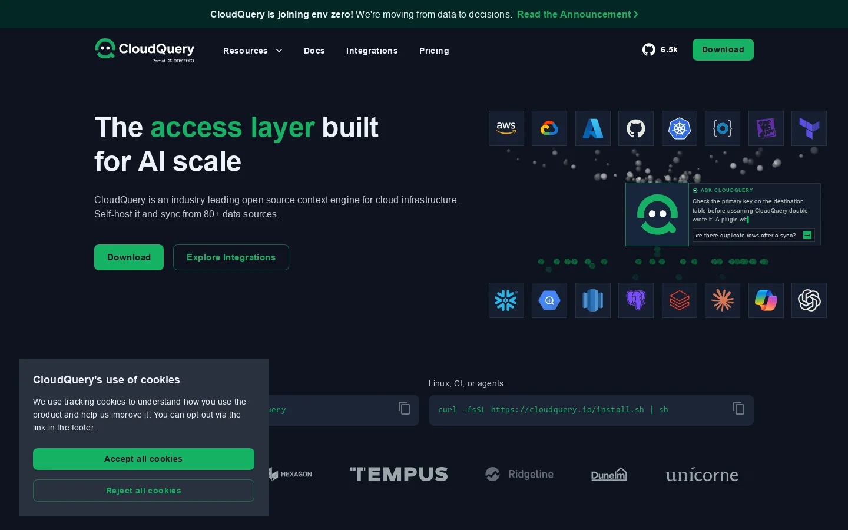Choose the purple Datadog dog tile

pos(766,128)
